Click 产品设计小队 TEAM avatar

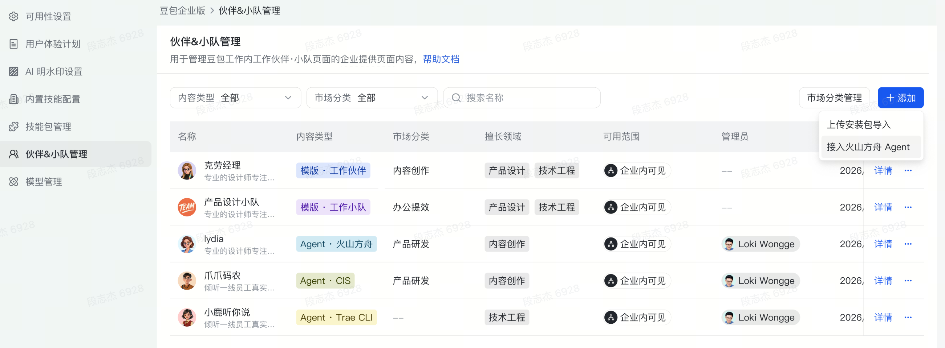point(187,207)
